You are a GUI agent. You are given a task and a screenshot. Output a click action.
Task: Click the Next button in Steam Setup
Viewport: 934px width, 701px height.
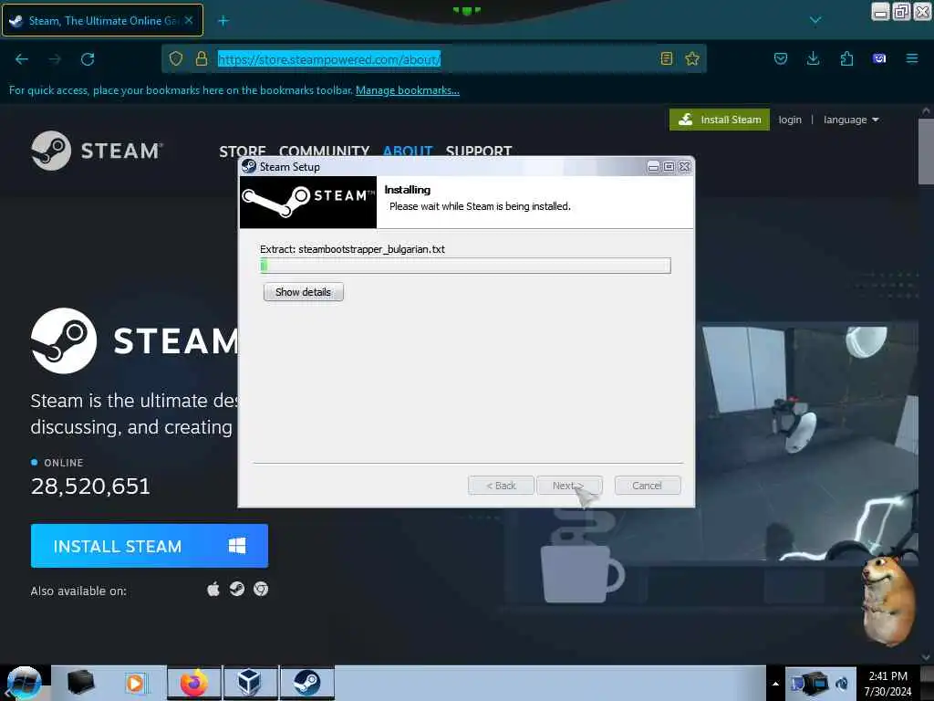(x=569, y=486)
